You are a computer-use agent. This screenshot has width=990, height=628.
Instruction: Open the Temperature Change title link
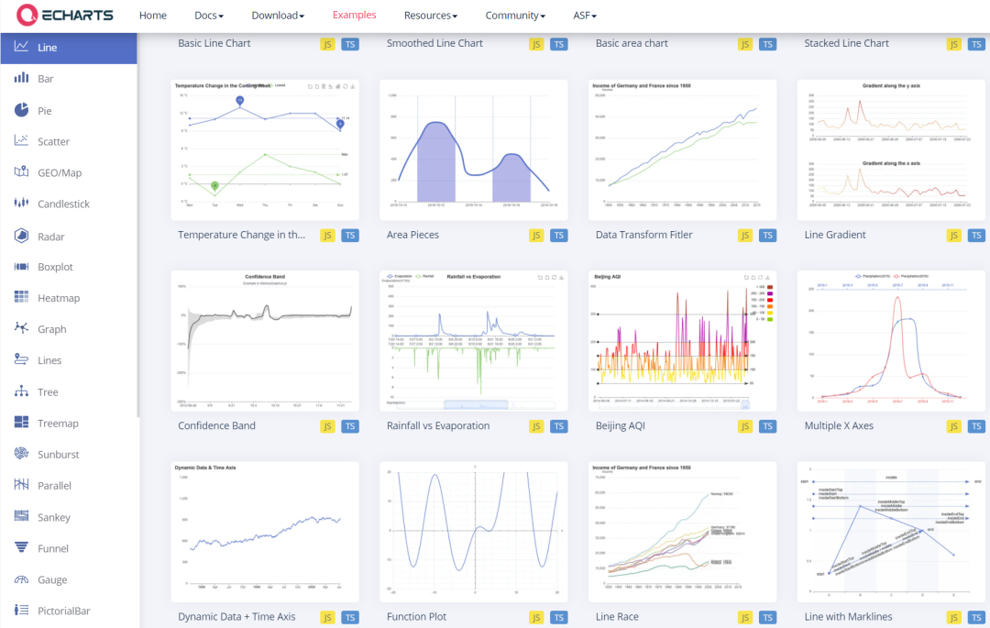241,235
